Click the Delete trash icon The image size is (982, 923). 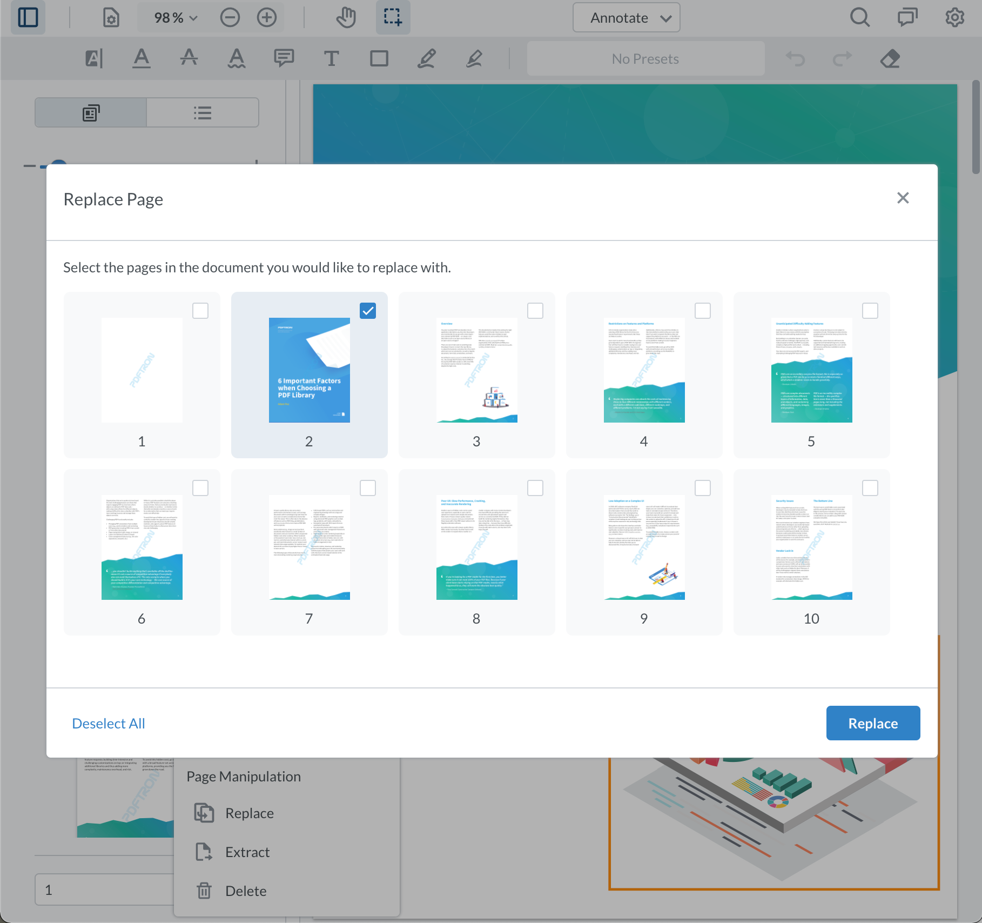pos(204,891)
